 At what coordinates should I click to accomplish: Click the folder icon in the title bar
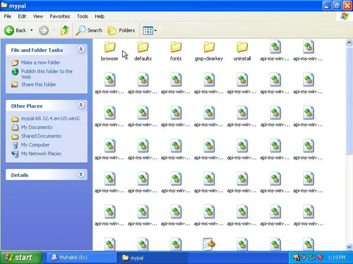point(4,5)
